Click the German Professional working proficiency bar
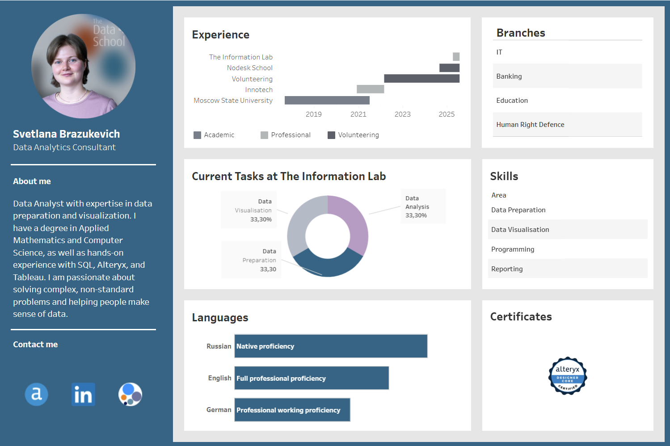 click(x=292, y=410)
